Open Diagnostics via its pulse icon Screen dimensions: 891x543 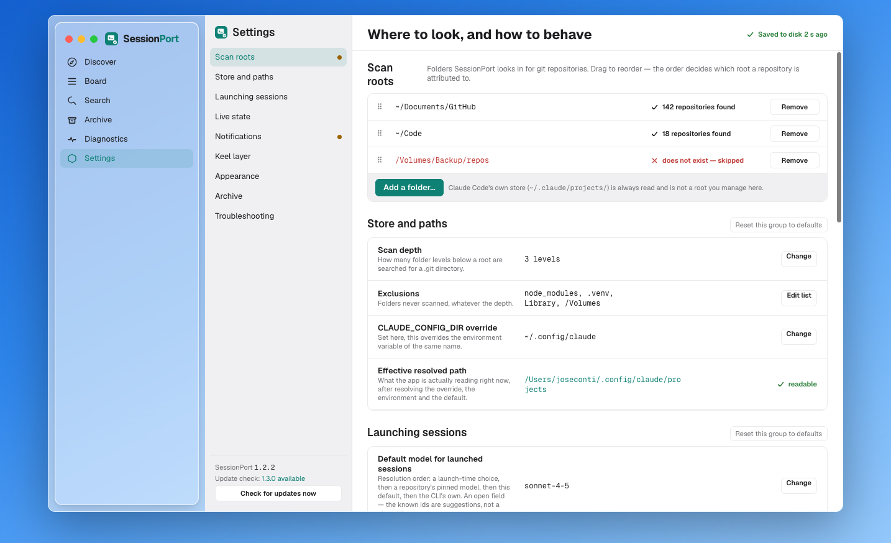72,139
